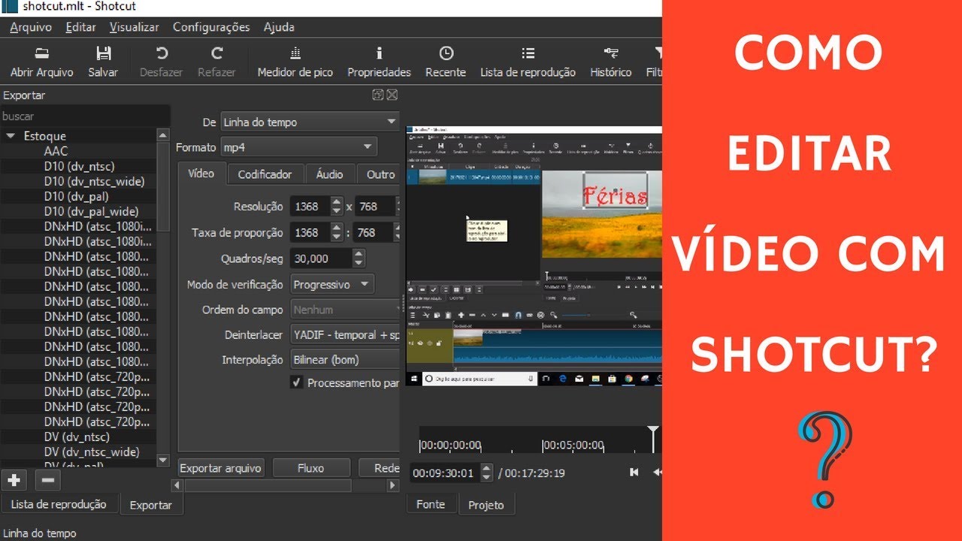Click the Resolução width spinner arrows
This screenshot has height=541, width=962.
337,206
